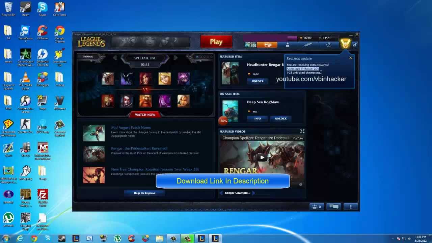Open the help question mark icon

(x=329, y=45)
